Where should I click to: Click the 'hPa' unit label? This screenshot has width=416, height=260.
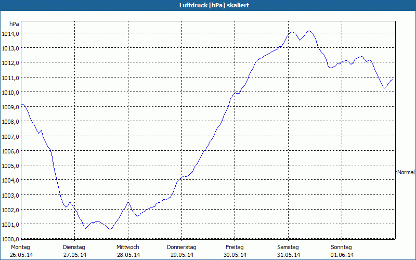pos(14,24)
